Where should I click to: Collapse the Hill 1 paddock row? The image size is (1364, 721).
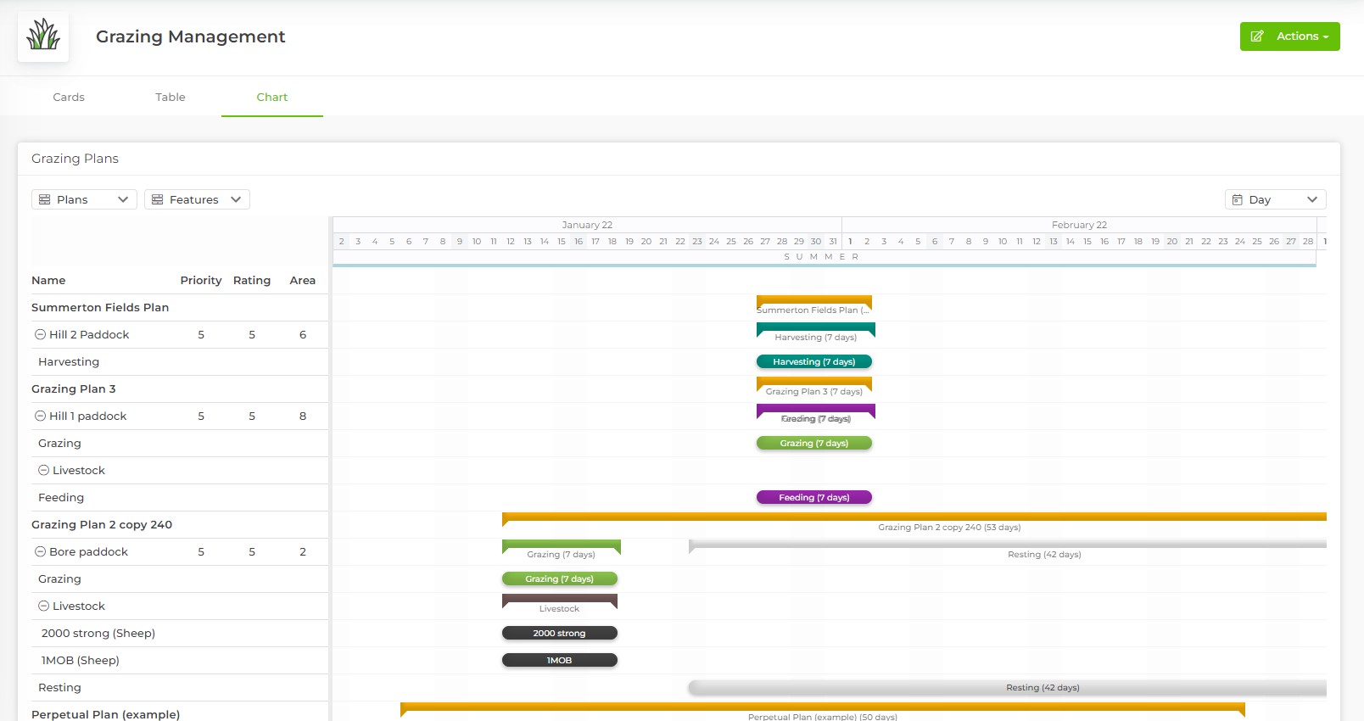pyautogui.click(x=40, y=416)
